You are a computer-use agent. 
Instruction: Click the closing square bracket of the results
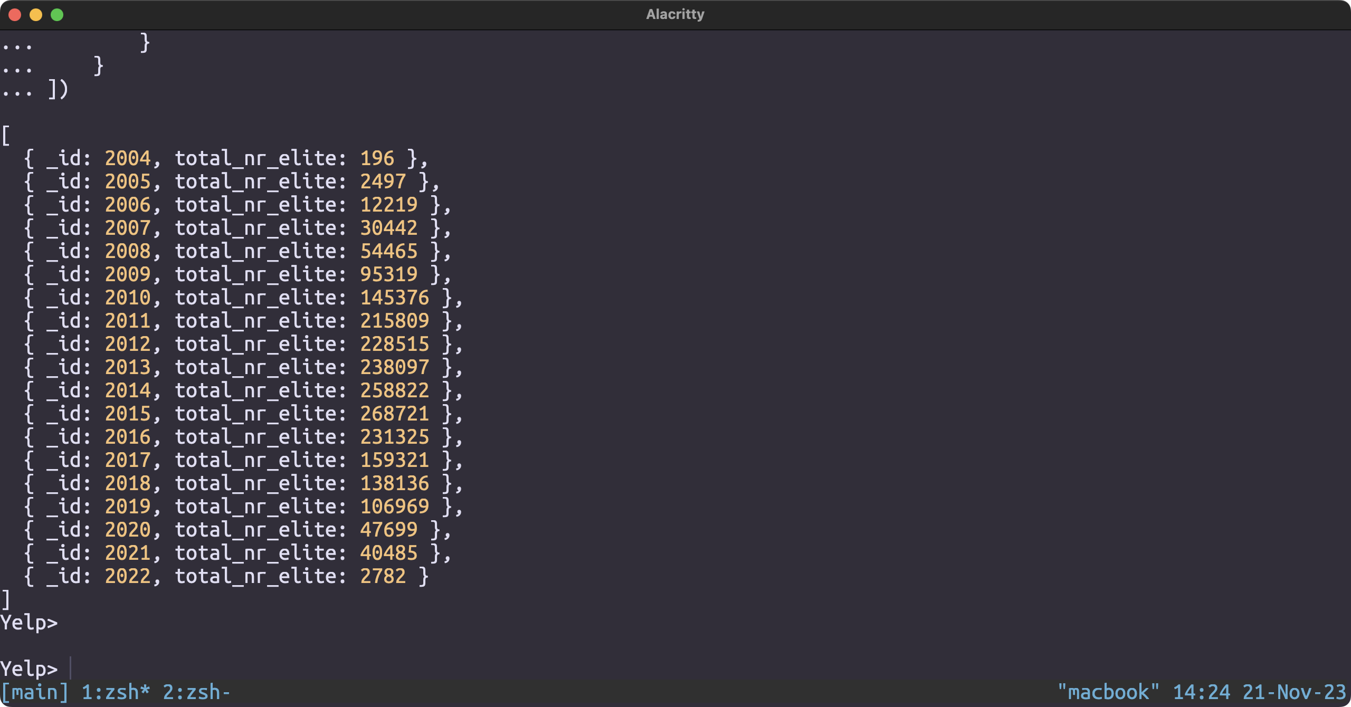pyautogui.click(x=6, y=600)
